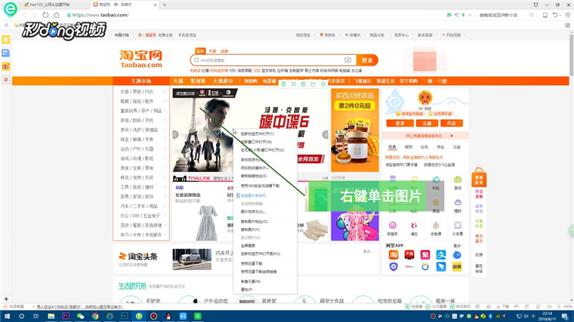Select the 天猫 search tab
Viewport: 574px width, 322px height.
[x=212, y=51]
